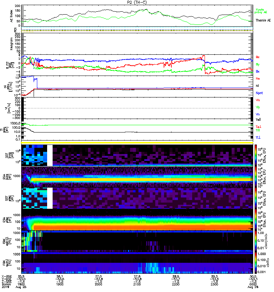This screenshot has width=274, height=292.
Task: Click the 2100 time axis label
Action: (137, 284)
